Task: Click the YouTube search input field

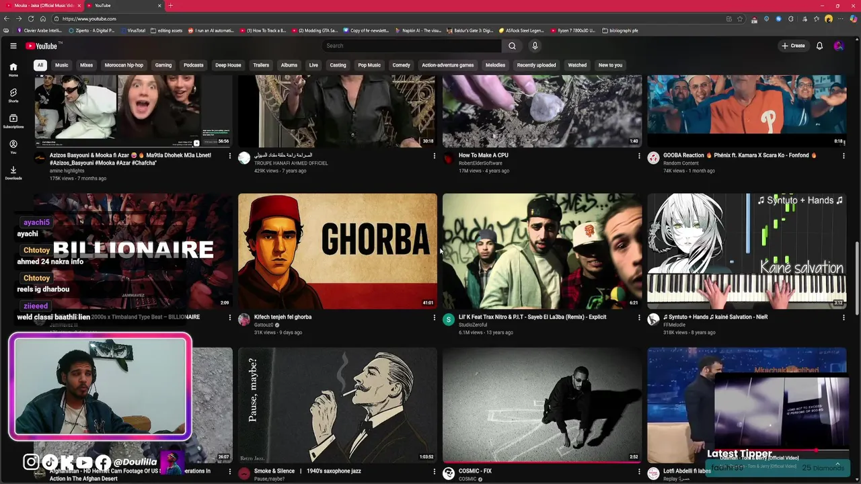Action: [x=412, y=46]
